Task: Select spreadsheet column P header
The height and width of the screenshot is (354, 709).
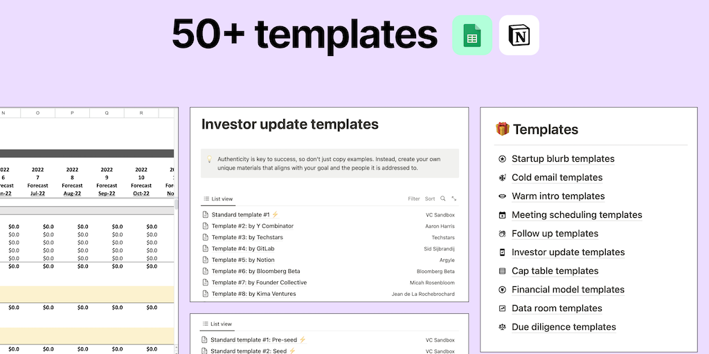Action: 72,113
